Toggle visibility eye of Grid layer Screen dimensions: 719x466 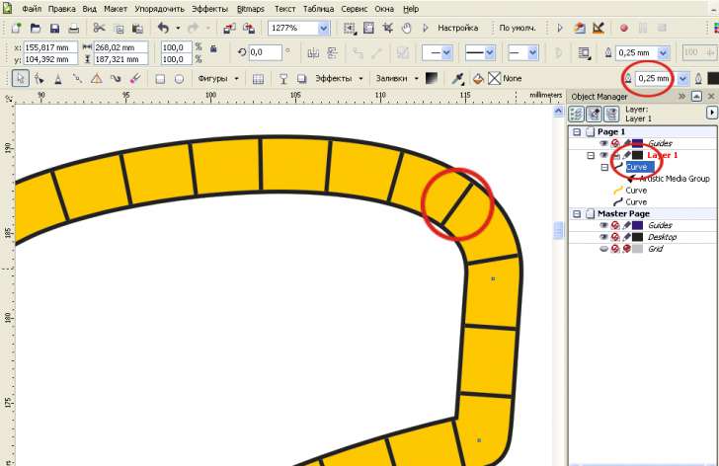(604, 250)
